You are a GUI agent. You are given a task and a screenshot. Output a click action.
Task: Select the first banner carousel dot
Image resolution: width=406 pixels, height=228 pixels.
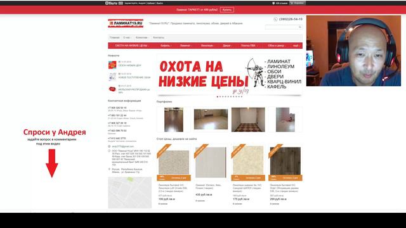[217, 96]
